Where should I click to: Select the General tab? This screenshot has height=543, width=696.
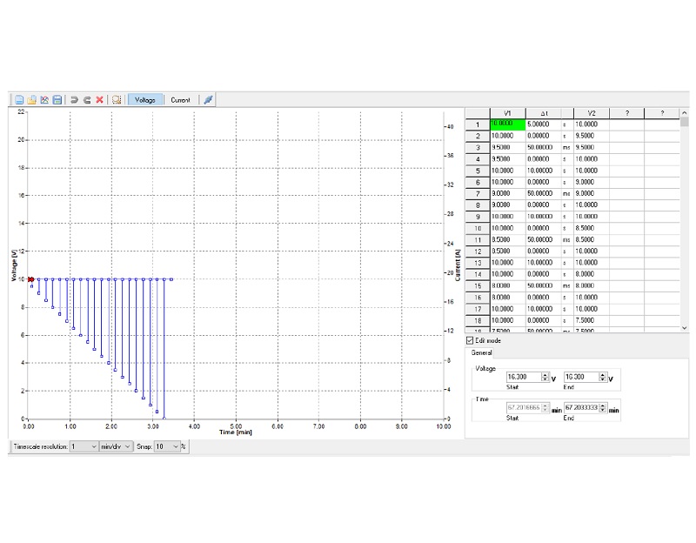[x=481, y=352]
